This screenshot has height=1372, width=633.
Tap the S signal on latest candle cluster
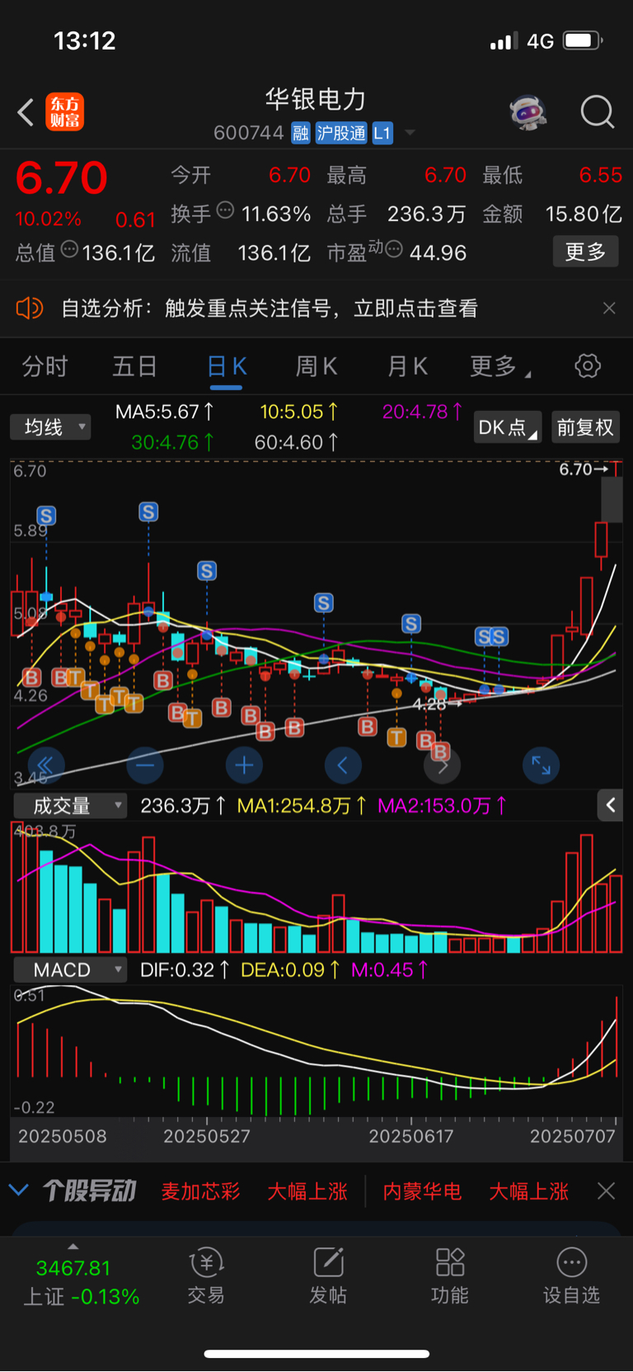click(x=499, y=636)
